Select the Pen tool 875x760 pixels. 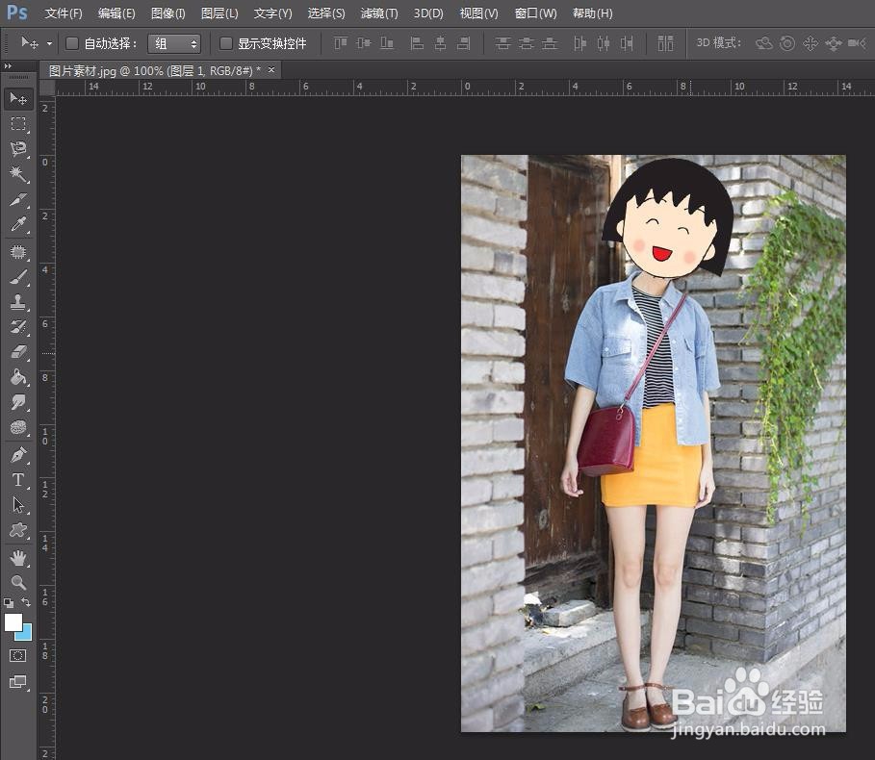pos(18,455)
